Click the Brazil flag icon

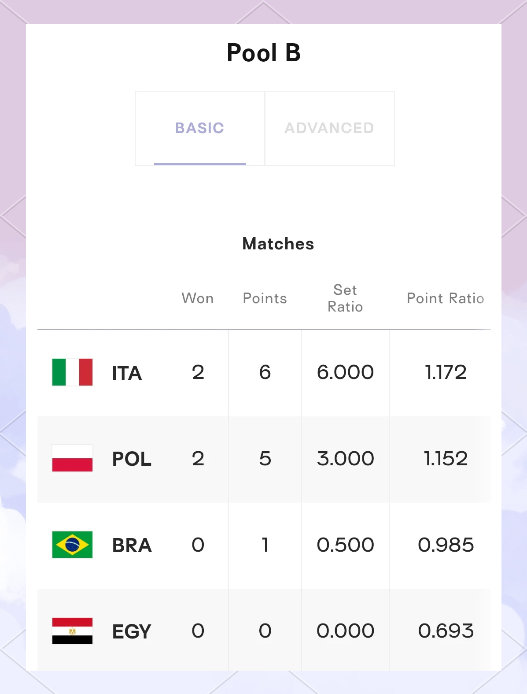pos(72,545)
